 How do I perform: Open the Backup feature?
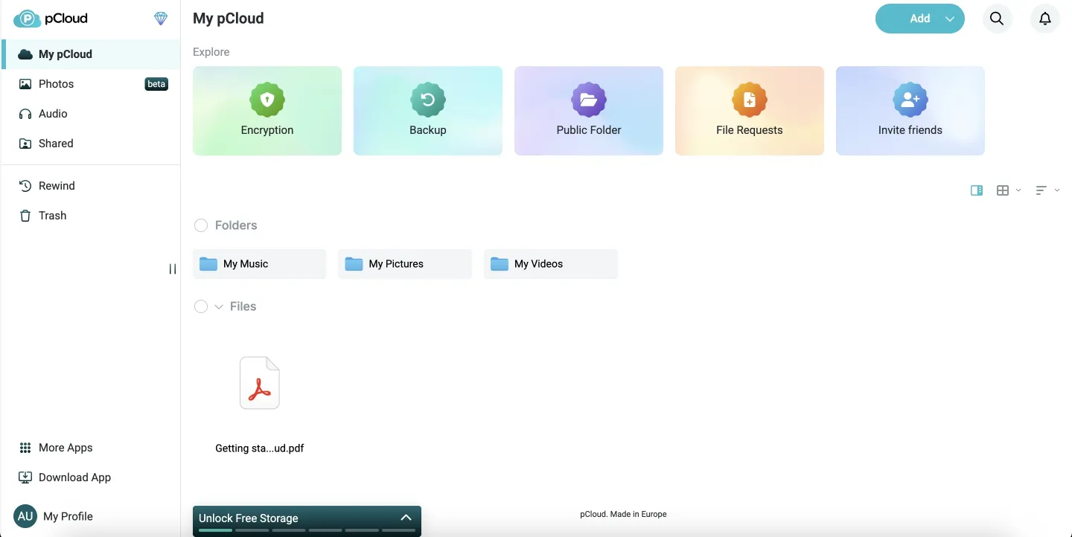coord(427,111)
